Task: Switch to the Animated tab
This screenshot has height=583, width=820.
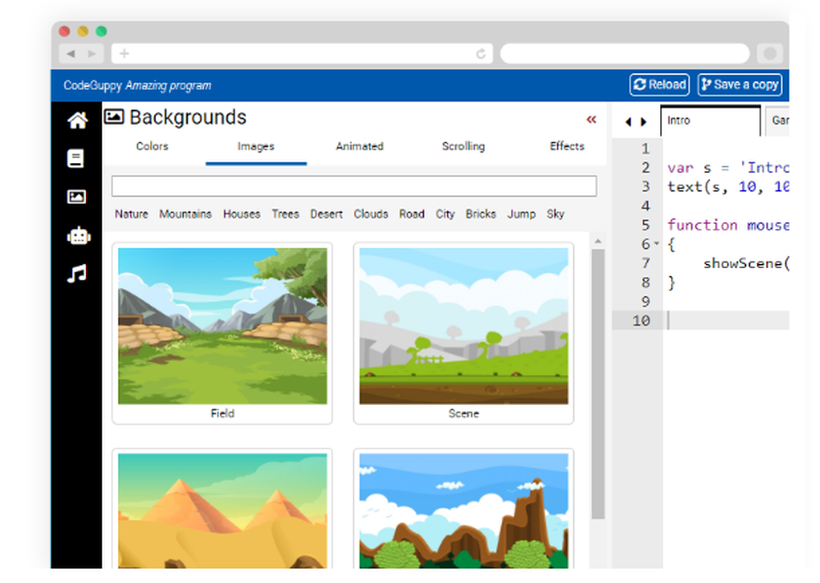Action: coord(360,147)
